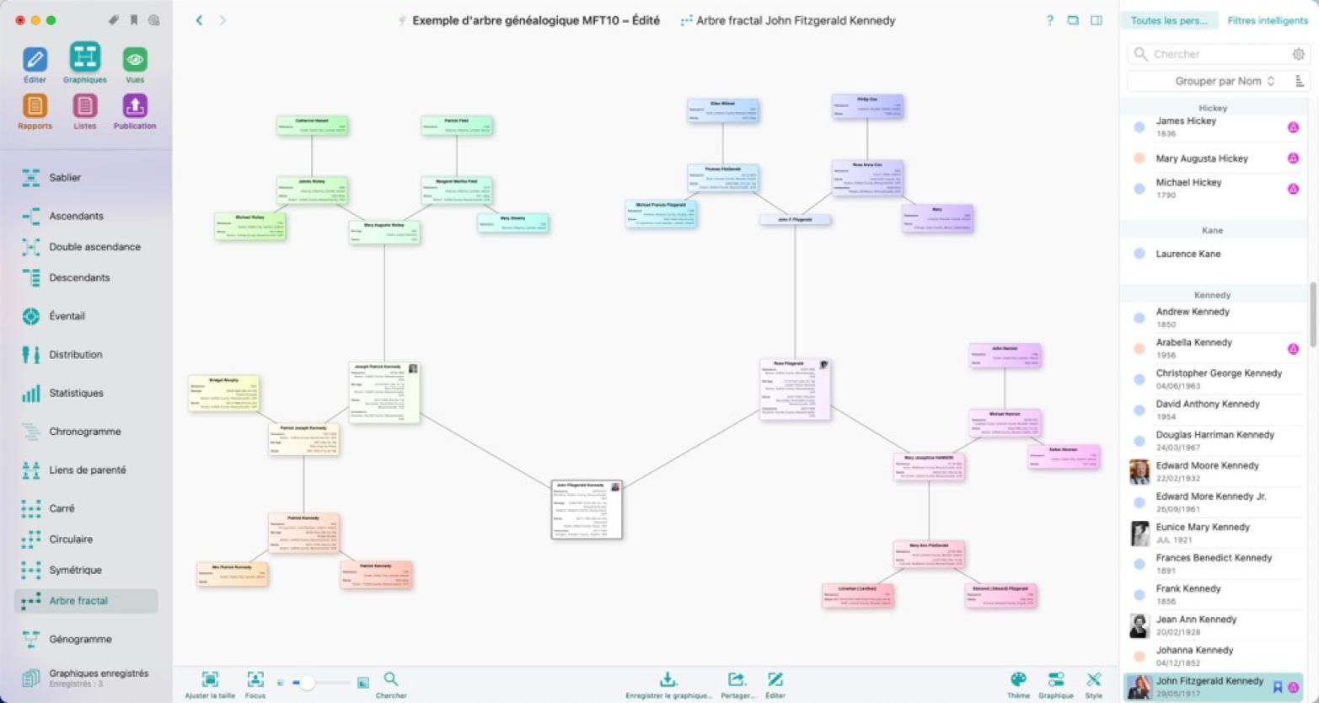
Task: Click the bookmark icon in top sidebar
Action: 133,20
